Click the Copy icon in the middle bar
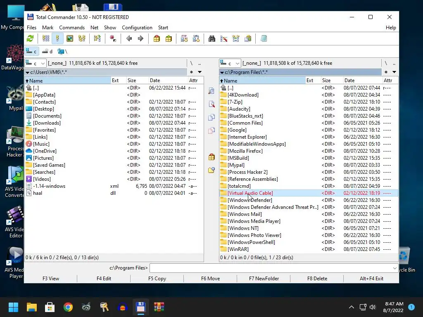 [x=211, y=117]
